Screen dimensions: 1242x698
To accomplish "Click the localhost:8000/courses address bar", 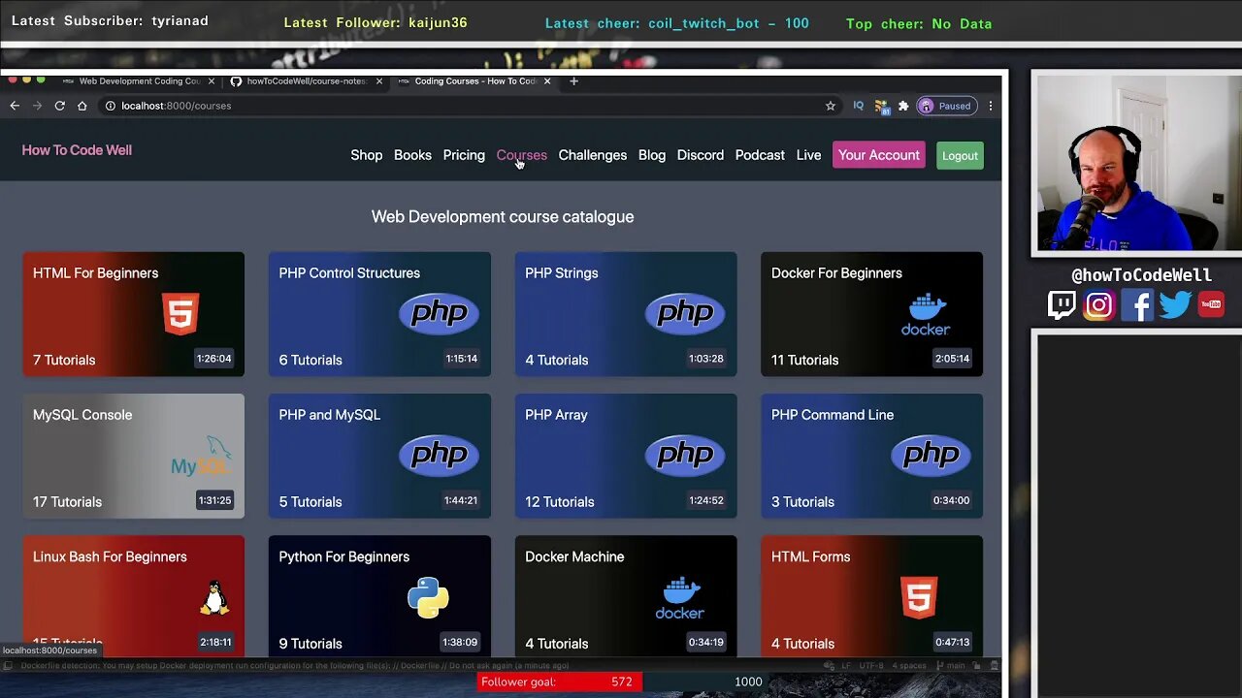I will pyautogui.click(x=466, y=106).
